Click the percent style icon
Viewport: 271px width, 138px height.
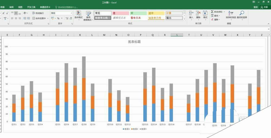58,18
